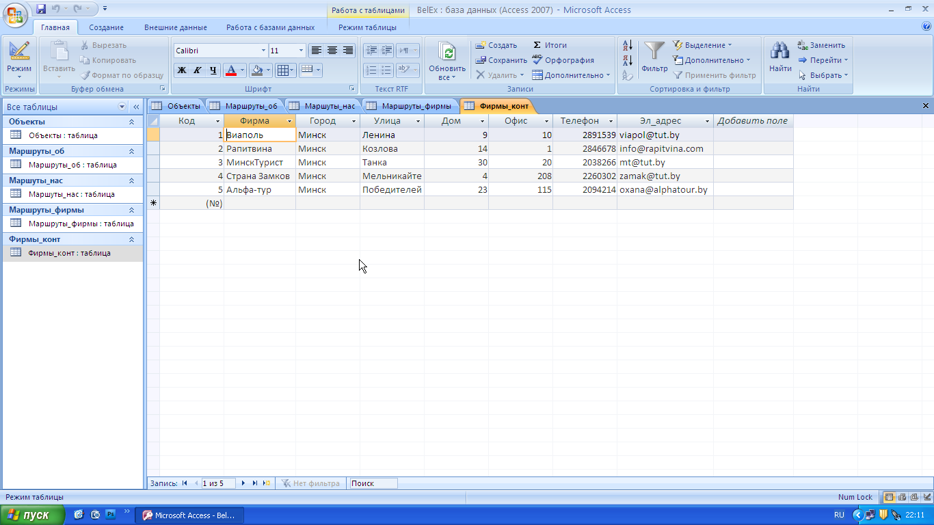Open font size 11 combo box
The image size is (934, 525).
pos(287,51)
